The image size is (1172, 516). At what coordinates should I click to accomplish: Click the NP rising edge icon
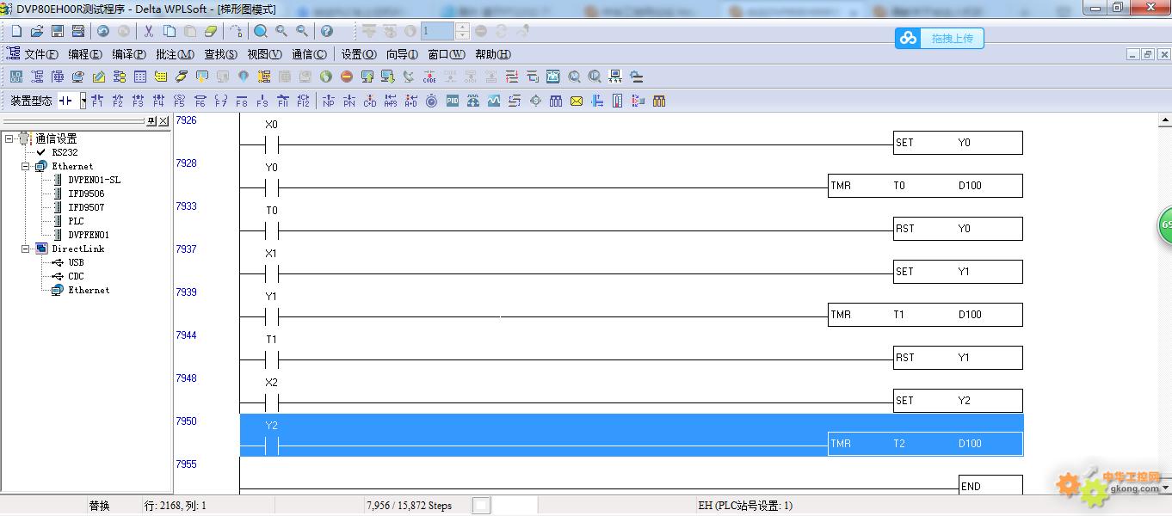[x=329, y=101]
